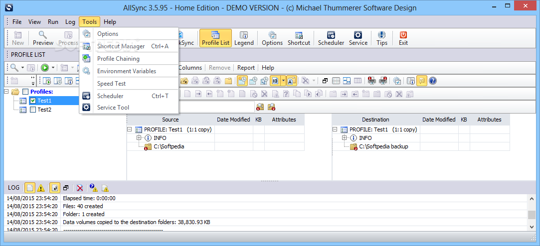
Task: Show Tips from the toolbar
Action: point(382,38)
